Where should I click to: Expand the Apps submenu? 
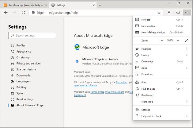[x=162, y=68]
